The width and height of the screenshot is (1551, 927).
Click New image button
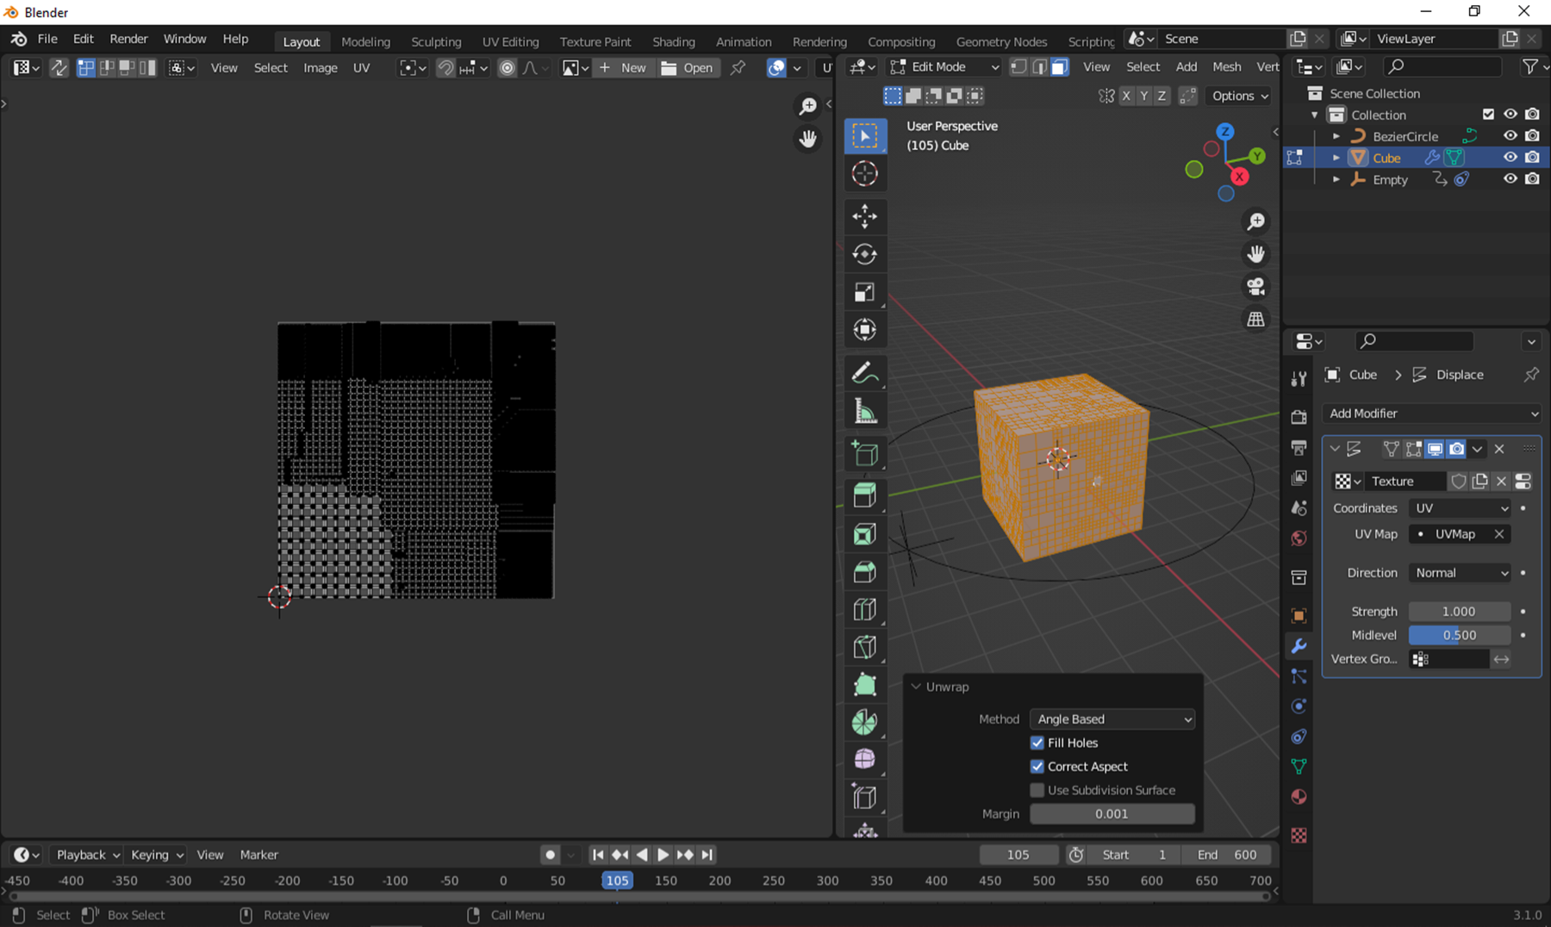(622, 67)
